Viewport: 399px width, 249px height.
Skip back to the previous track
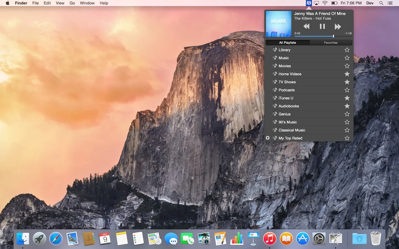tap(306, 27)
